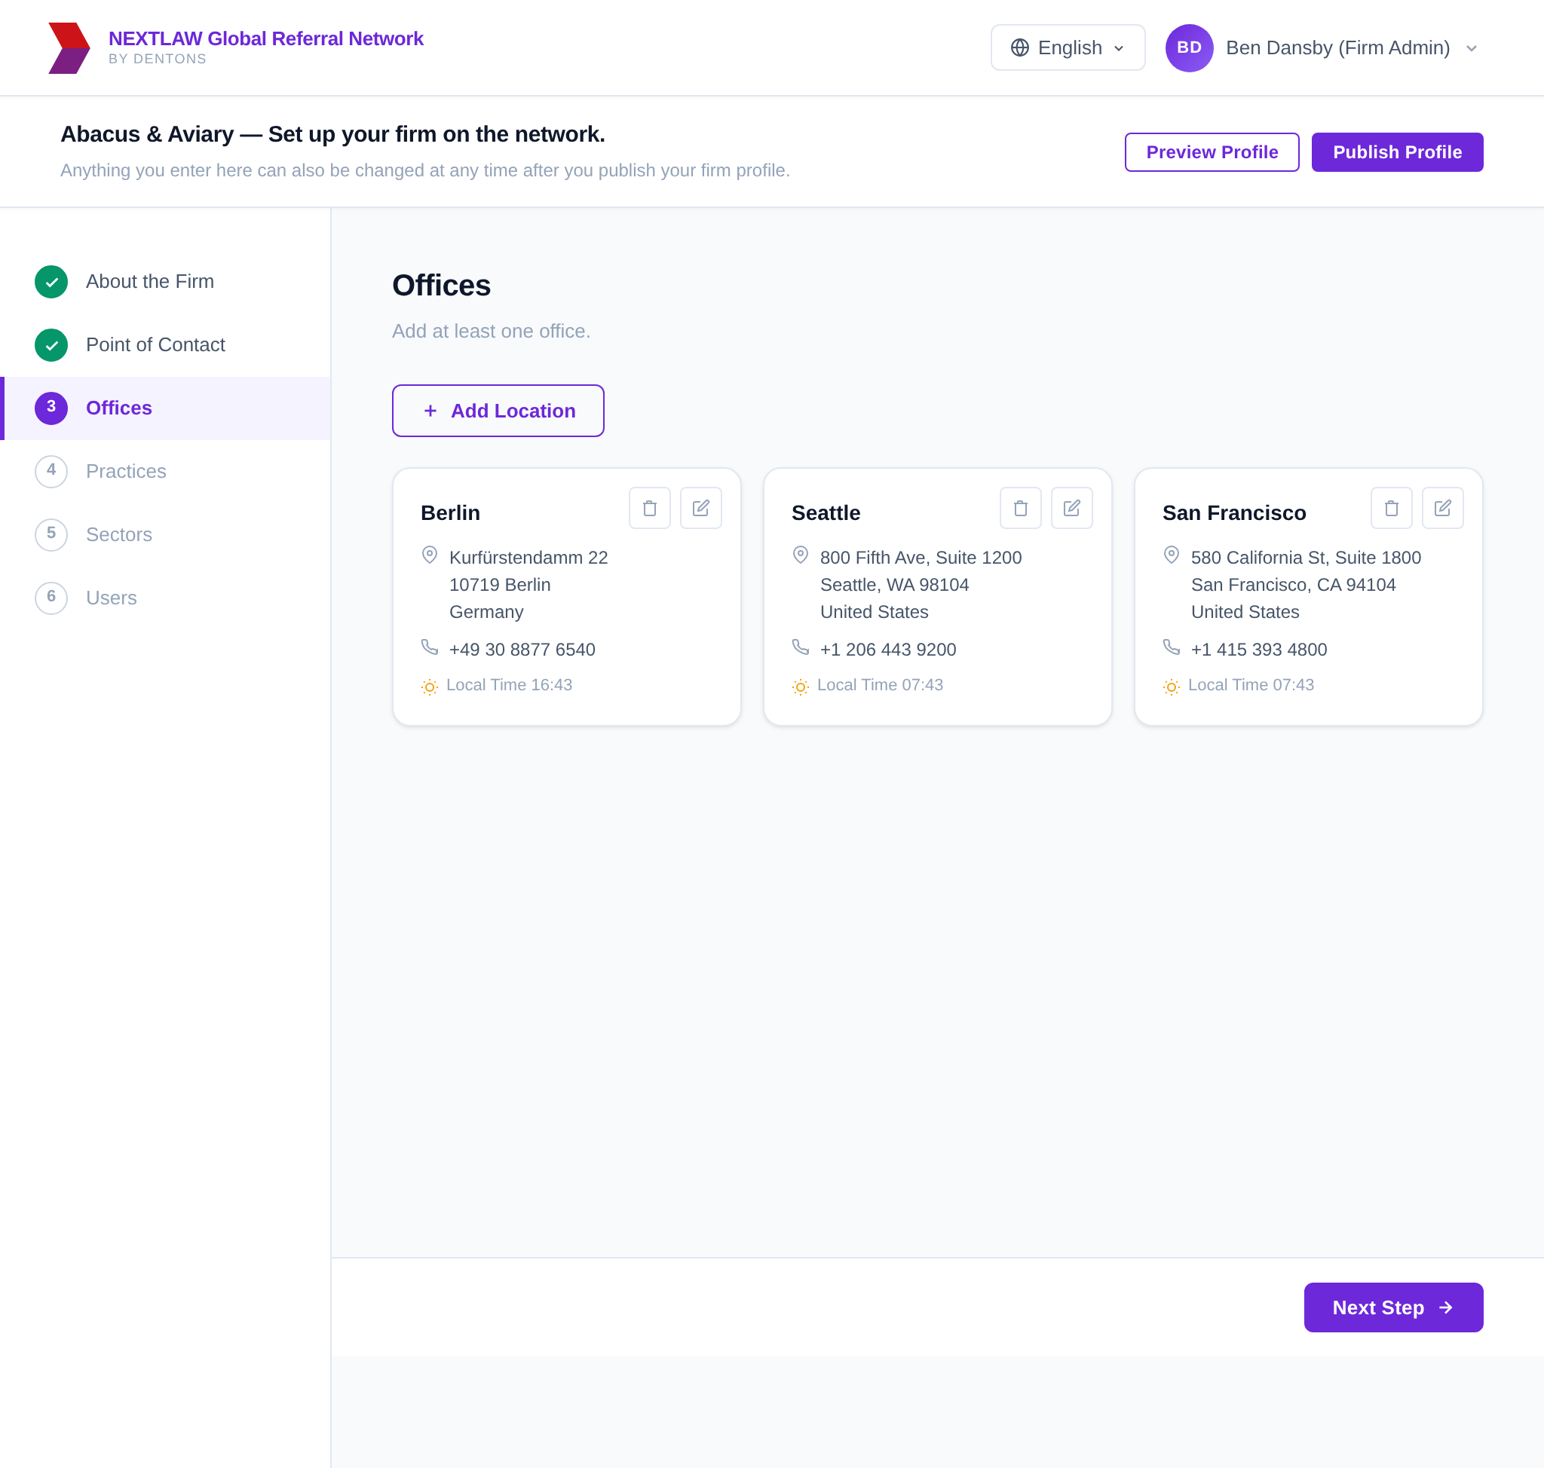Open the Point of Contact step
The image size is (1544, 1468).
[155, 345]
